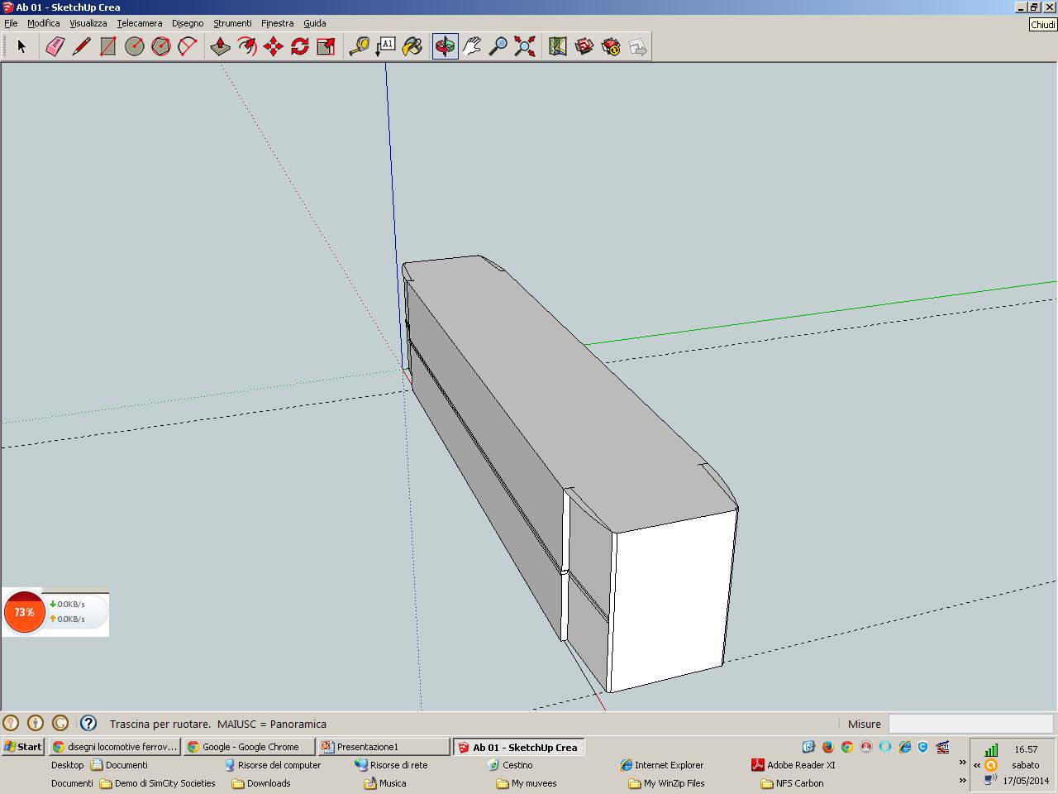Select the Scale tool
Image resolution: width=1058 pixels, height=794 pixels.
(x=326, y=46)
